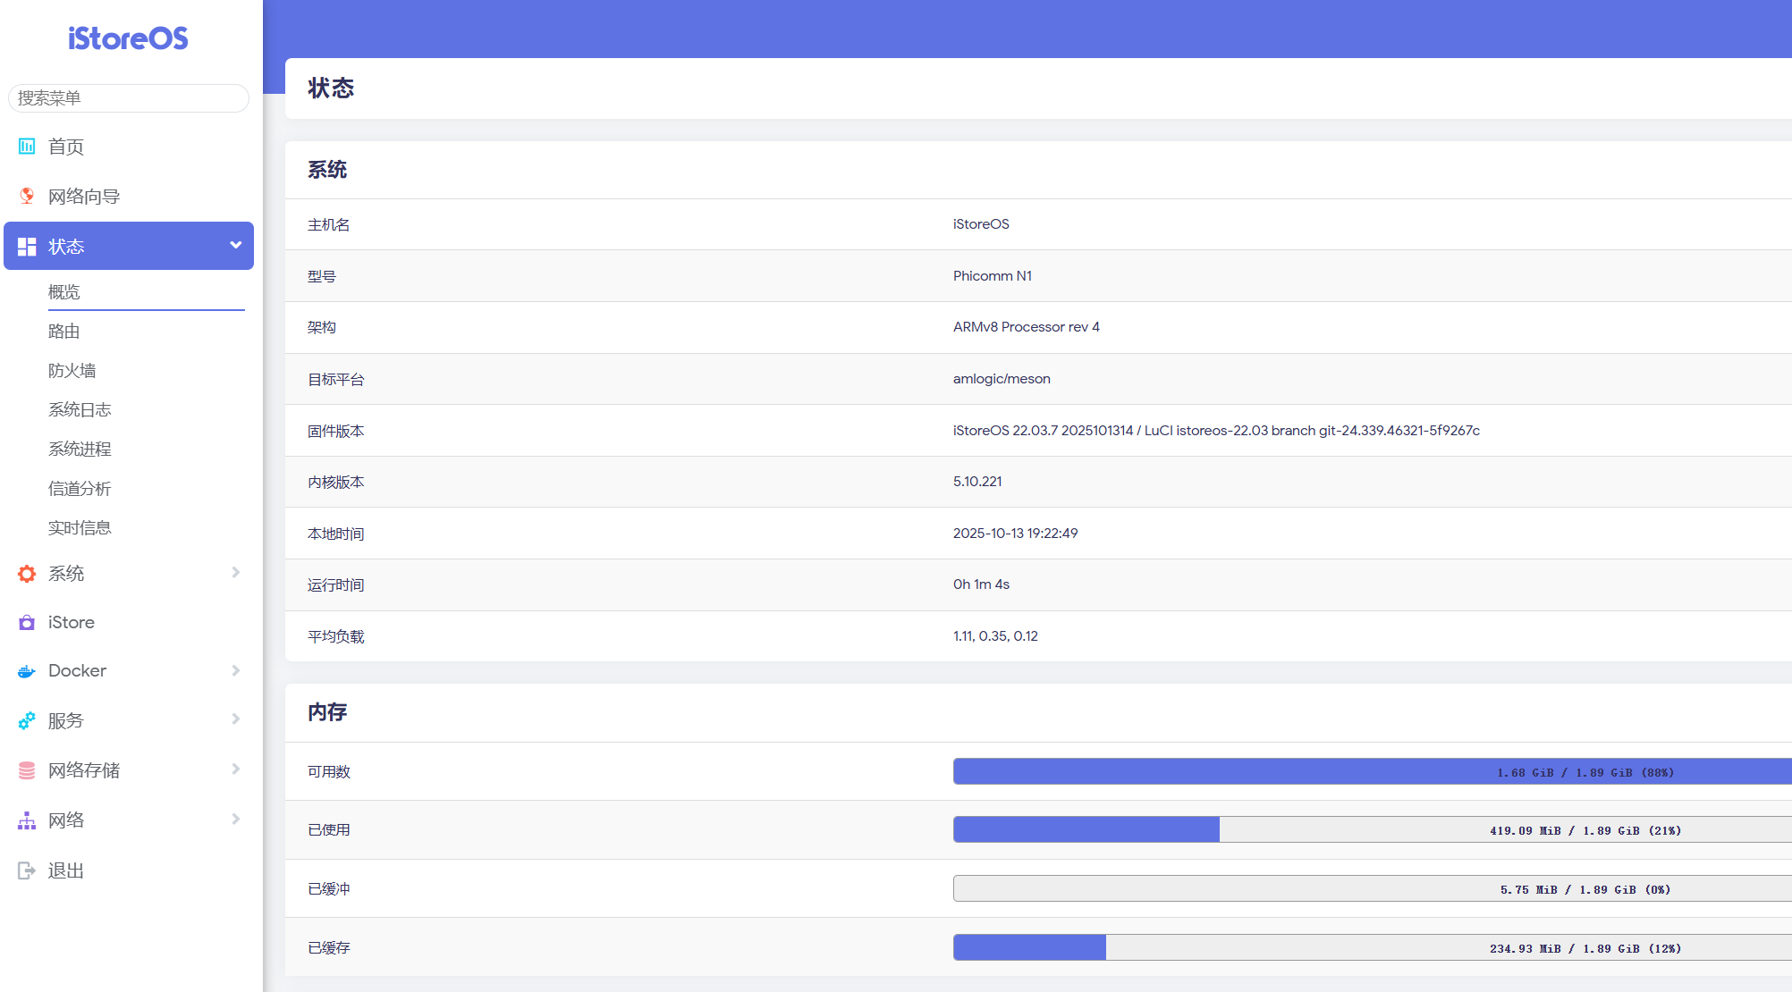Image resolution: width=1792 pixels, height=992 pixels.
Task: Go to the 路由 status page
Action: [64, 332]
